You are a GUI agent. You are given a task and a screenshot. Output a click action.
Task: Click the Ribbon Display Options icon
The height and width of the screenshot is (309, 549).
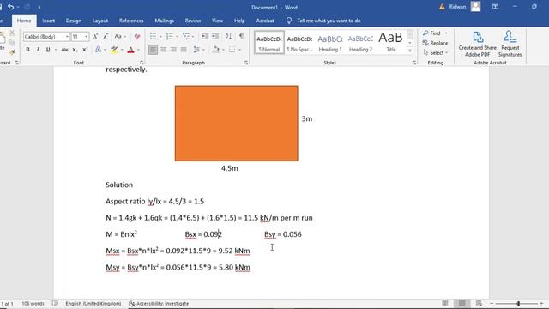click(495, 7)
